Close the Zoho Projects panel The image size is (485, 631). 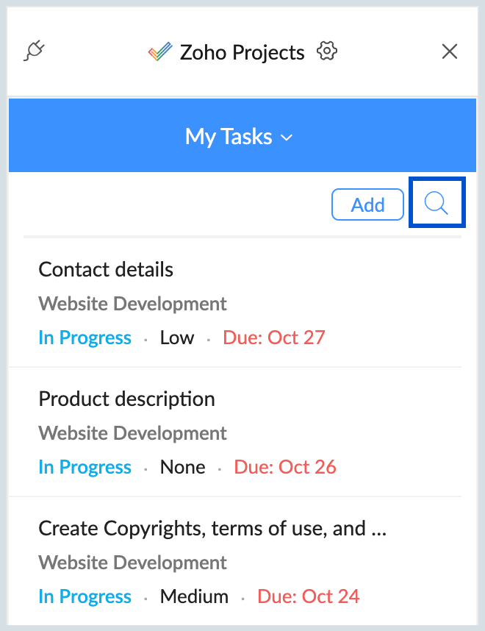coord(449,51)
